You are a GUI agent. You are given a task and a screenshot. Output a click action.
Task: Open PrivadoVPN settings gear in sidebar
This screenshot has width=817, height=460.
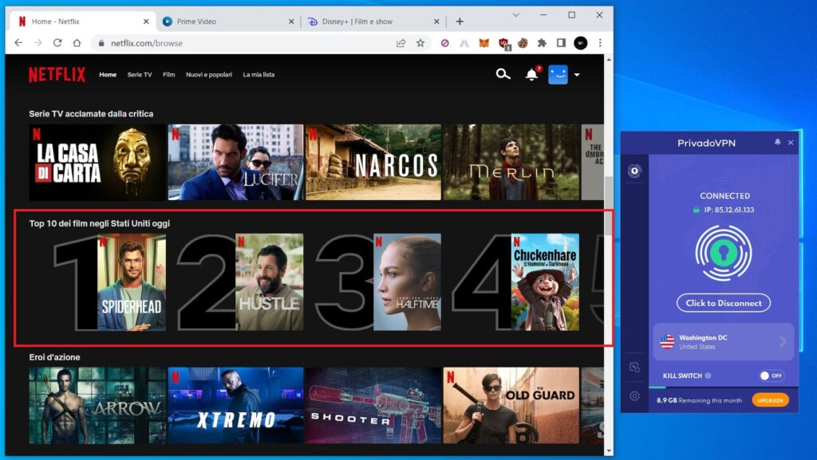634,396
